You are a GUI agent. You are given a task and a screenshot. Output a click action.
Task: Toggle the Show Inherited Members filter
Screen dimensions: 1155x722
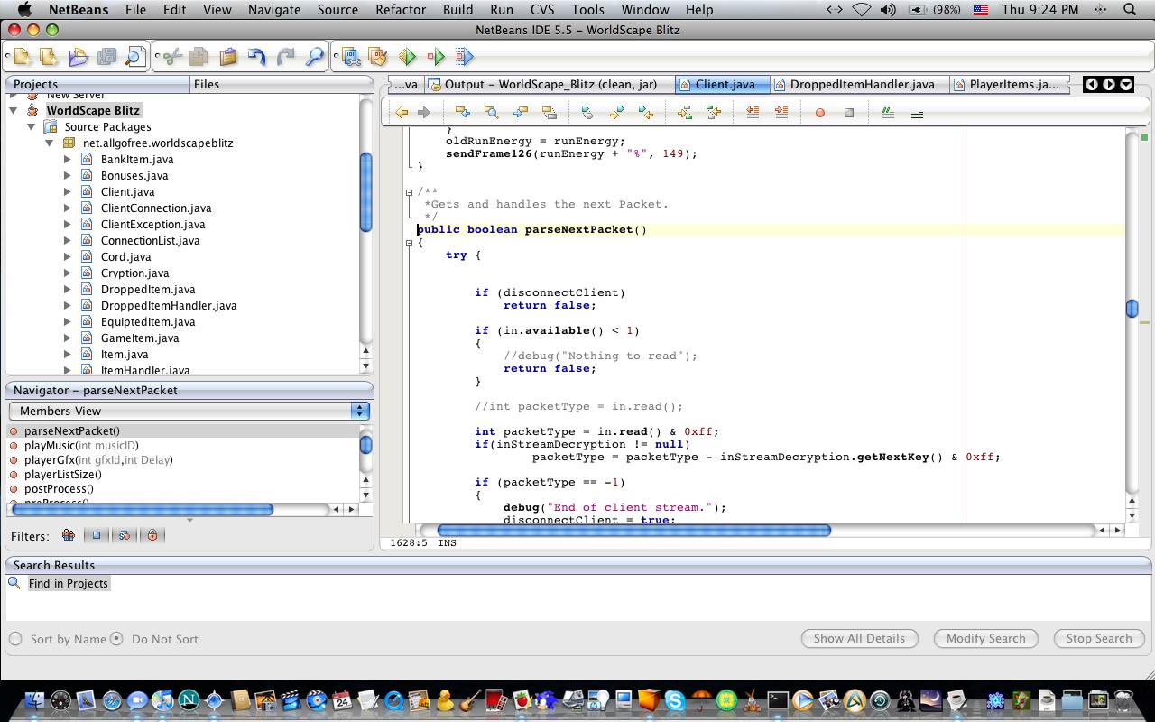pos(68,535)
